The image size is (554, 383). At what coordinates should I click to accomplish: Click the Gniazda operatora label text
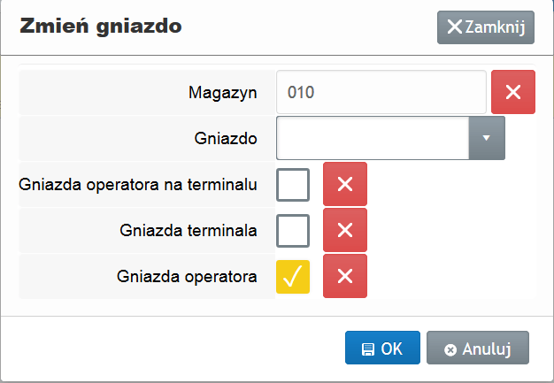tap(187, 276)
